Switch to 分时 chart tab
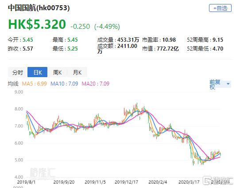This screenshot has height=188, width=236. coord(18,72)
